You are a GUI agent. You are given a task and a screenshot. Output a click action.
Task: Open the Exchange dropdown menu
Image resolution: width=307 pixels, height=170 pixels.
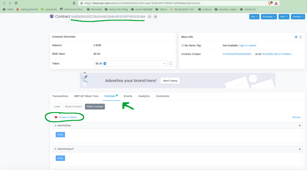click(269, 17)
